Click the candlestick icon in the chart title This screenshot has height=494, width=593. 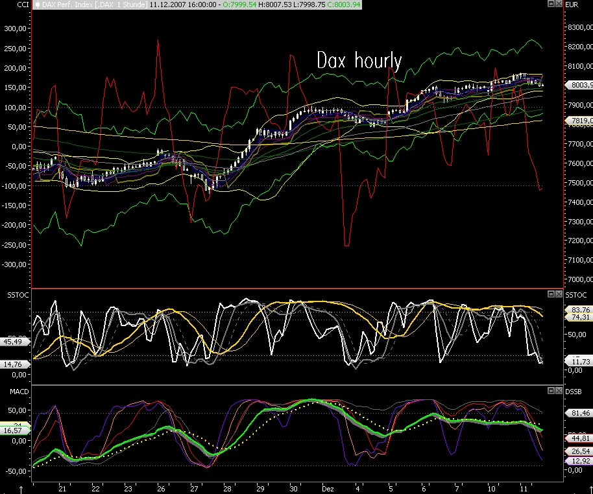38,5
